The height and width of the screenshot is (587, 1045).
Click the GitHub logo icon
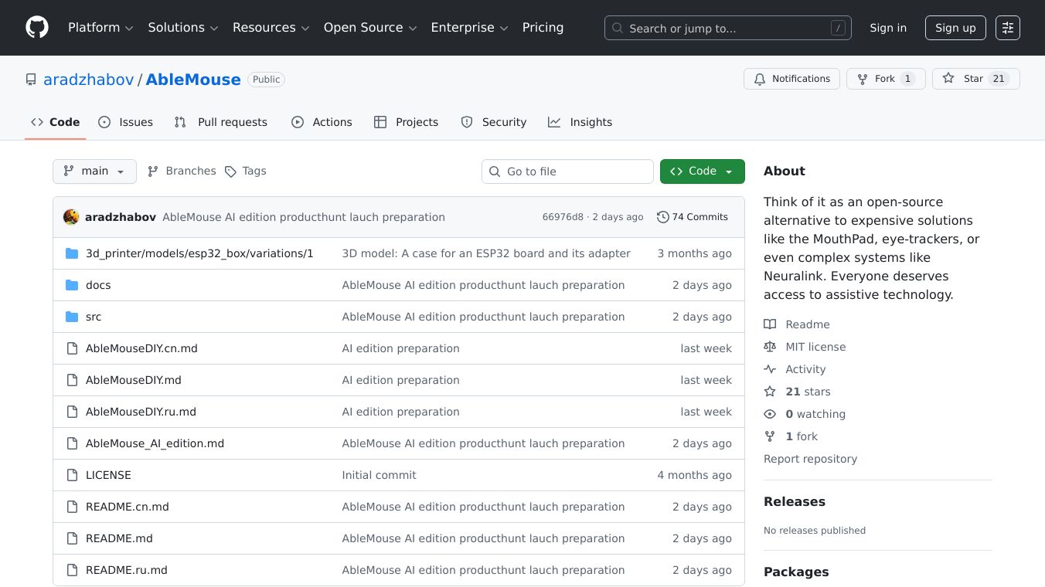click(37, 28)
